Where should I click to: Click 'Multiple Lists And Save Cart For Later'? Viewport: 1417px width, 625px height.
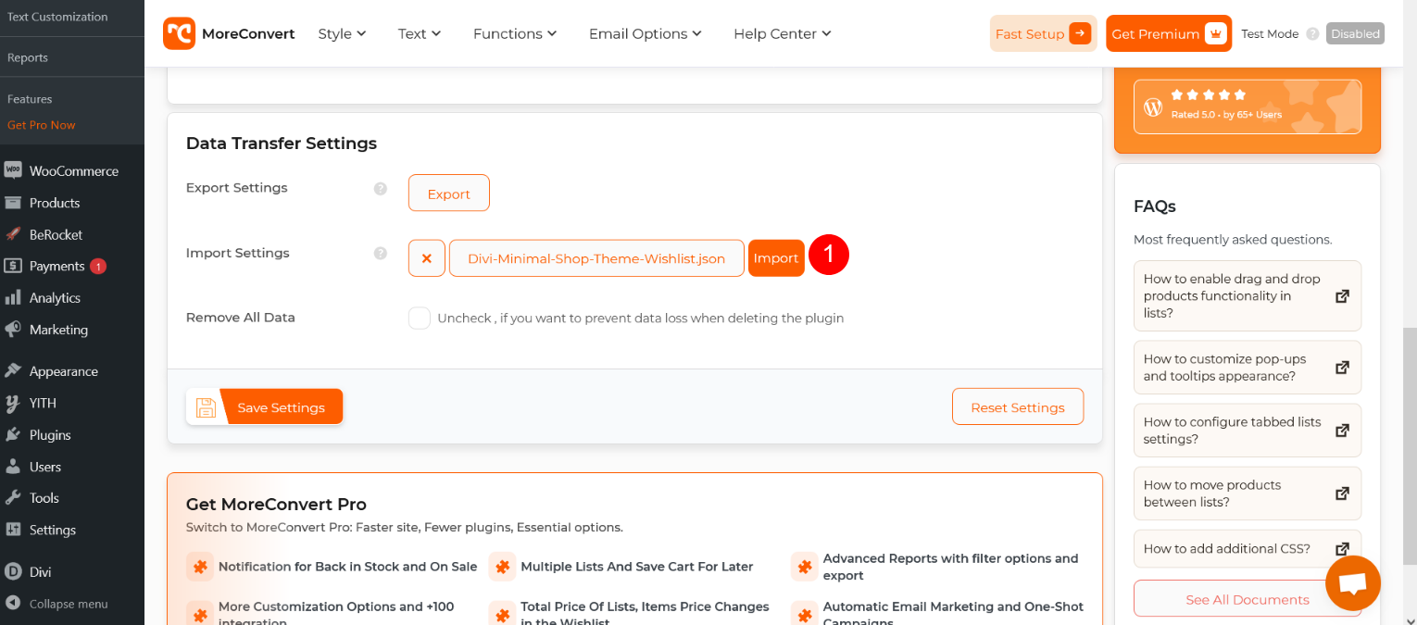click(637, 567)
